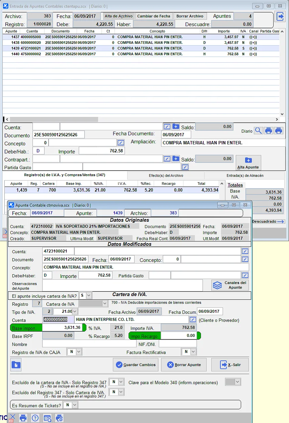Click the help question mark icon in bottom toolbar
289x423 pixels.
click(35, 418)
